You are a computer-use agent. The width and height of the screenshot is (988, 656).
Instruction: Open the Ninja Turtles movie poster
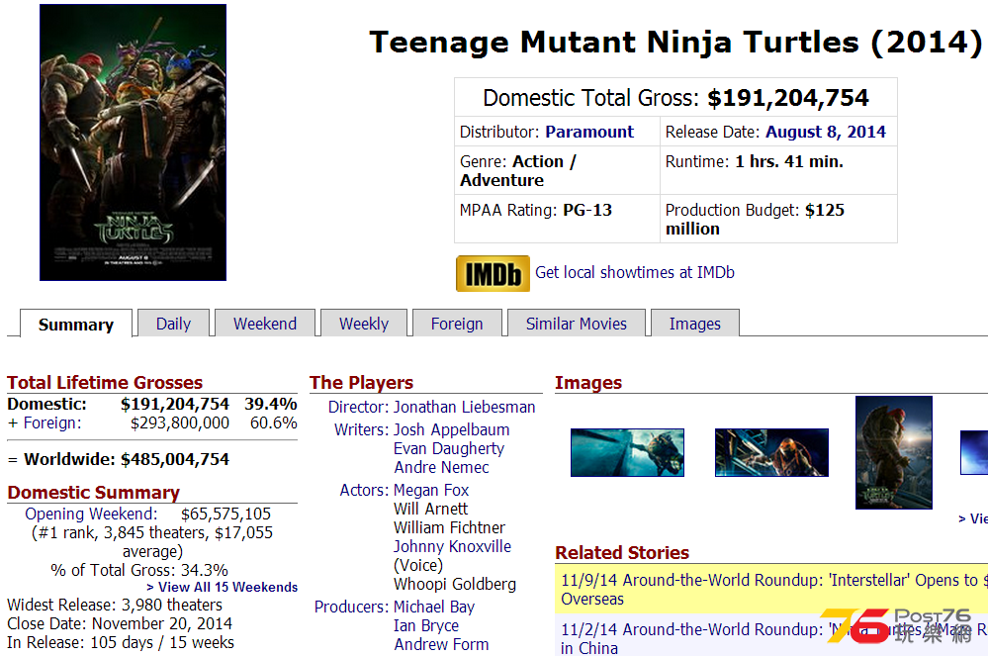point(133,142)
